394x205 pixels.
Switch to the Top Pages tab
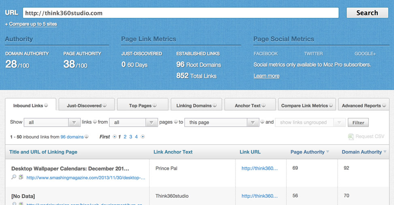[x=142, y=105]
